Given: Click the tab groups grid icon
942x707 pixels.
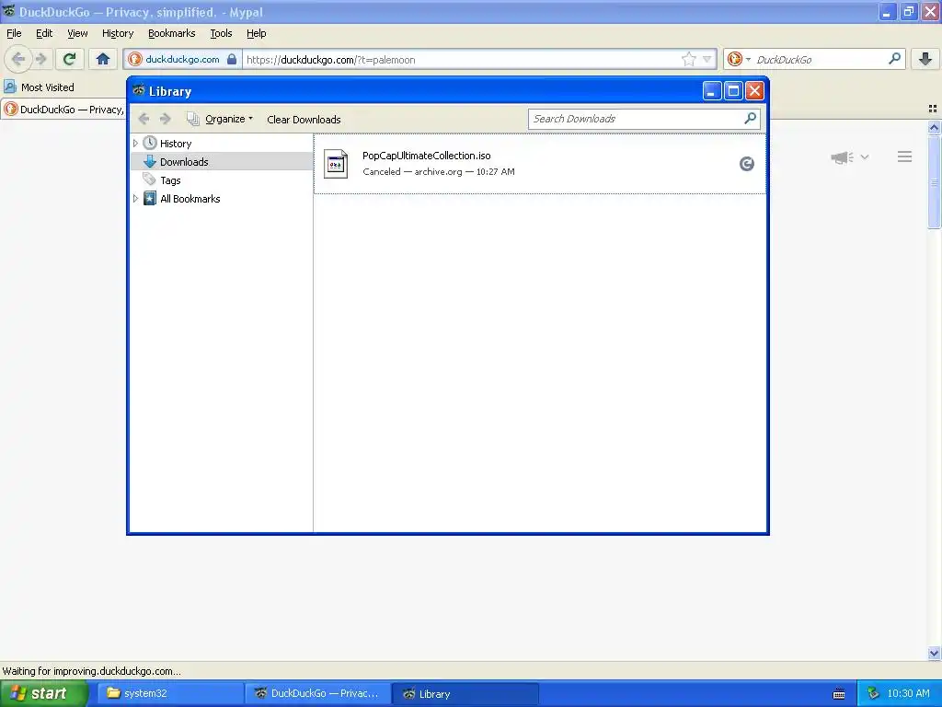Looking at the screenshot, I should pos(933,109).
